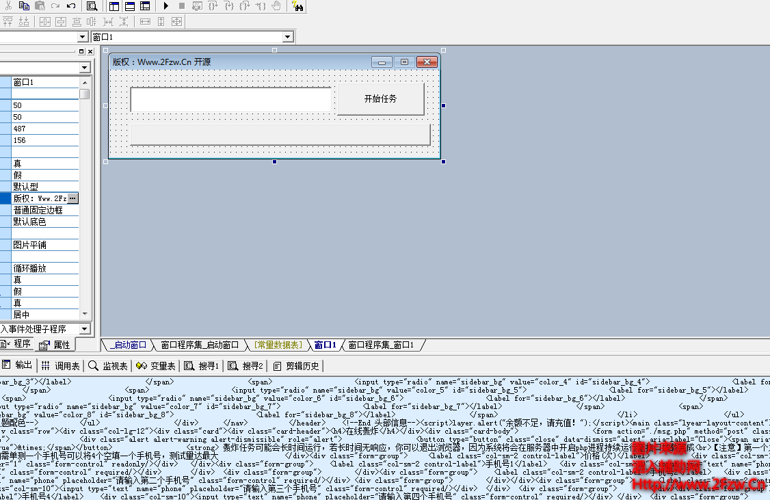Click the Run (play) toolbar icon
This screenshot has width=770, height=500.
pos(166,6)
